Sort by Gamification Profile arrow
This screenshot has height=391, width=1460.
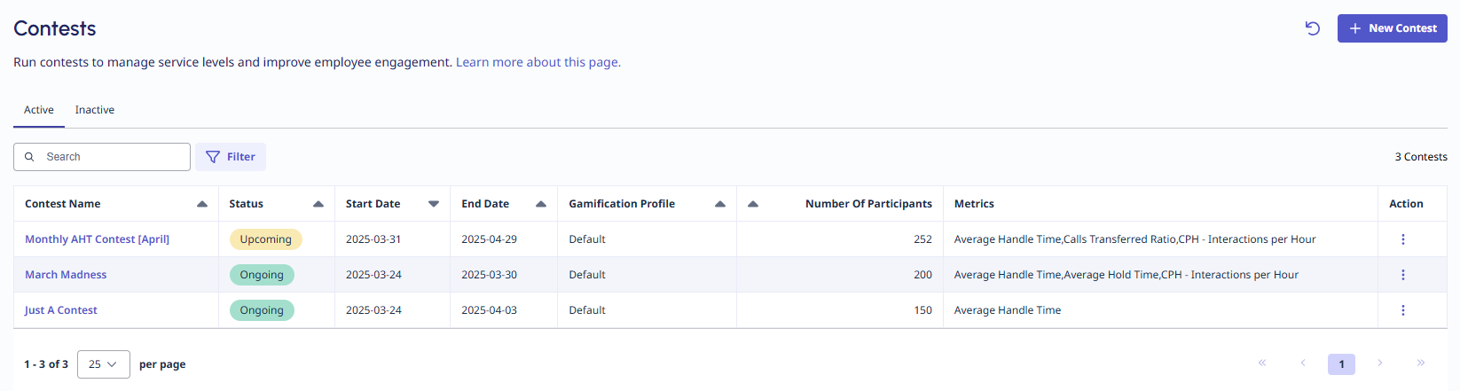(x=720, y=204)
